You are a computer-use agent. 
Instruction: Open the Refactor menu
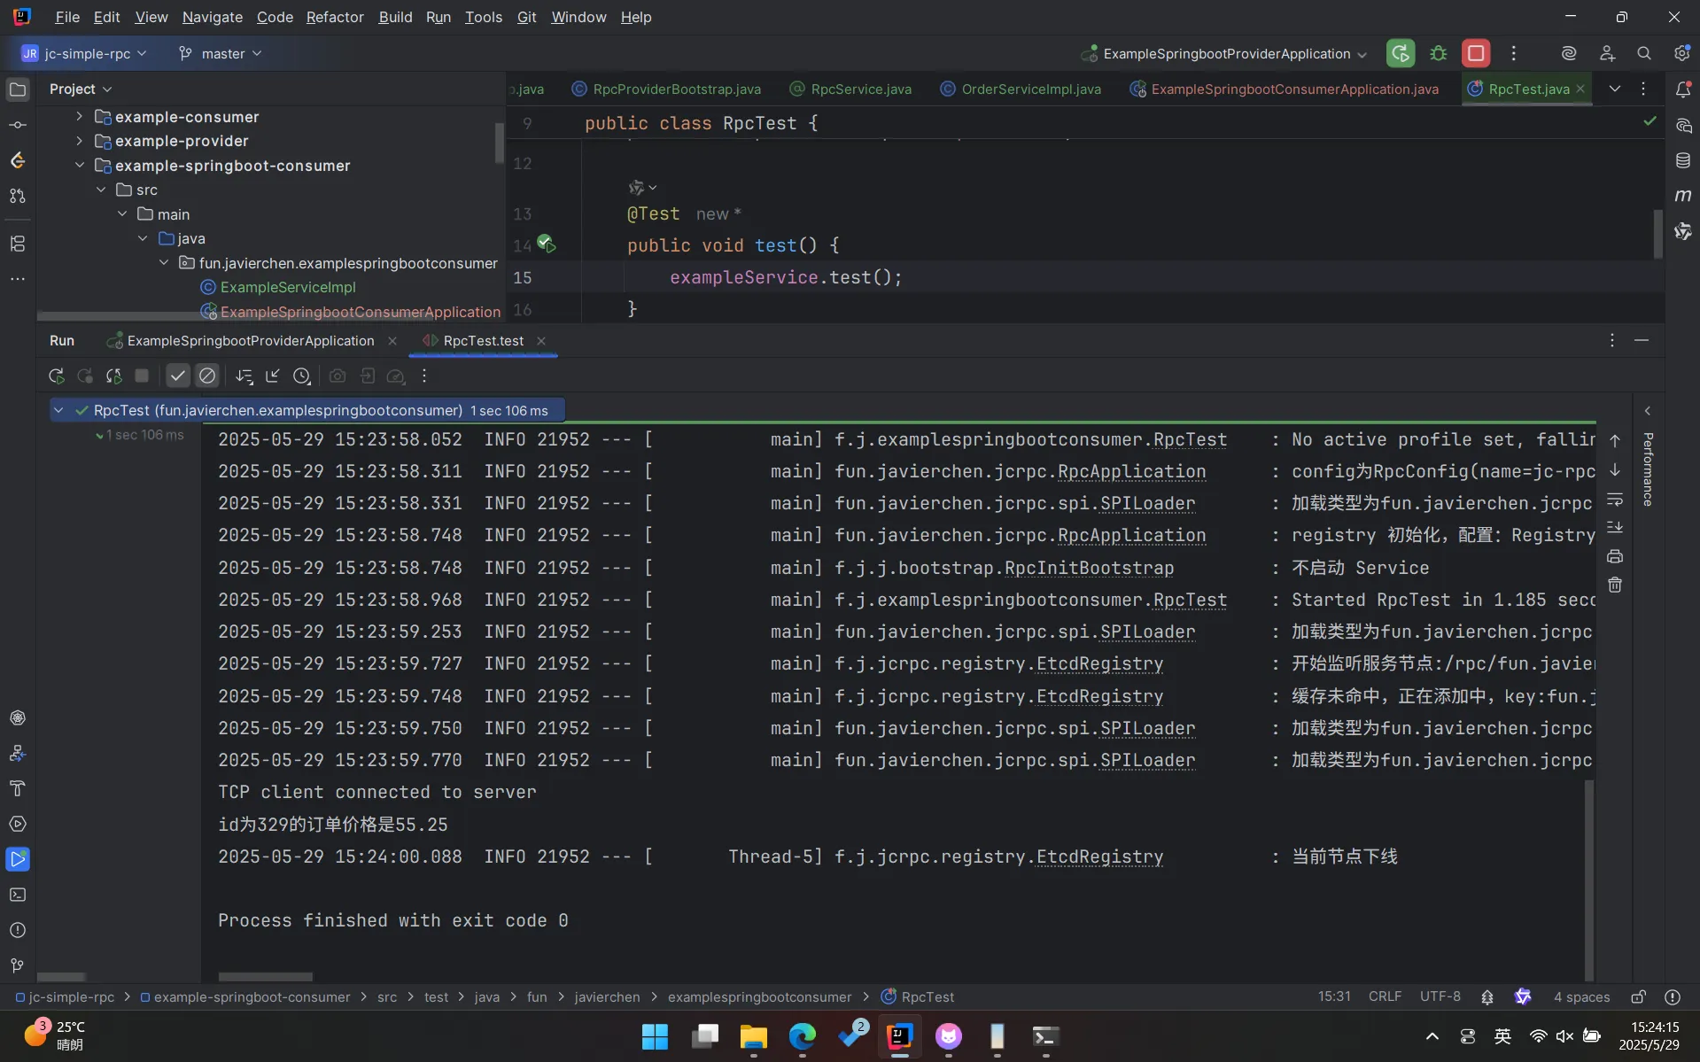[x=334, y=17]
